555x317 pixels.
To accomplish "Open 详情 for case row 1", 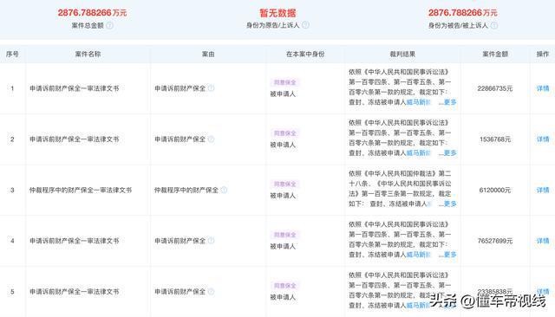I will point(543,88).
